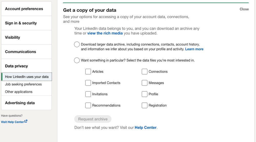Check the Articles checkbox

pos(88,72)
